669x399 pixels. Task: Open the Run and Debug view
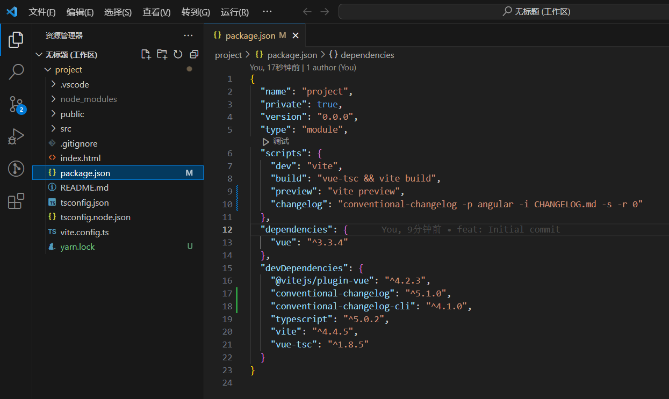(16, 136)
